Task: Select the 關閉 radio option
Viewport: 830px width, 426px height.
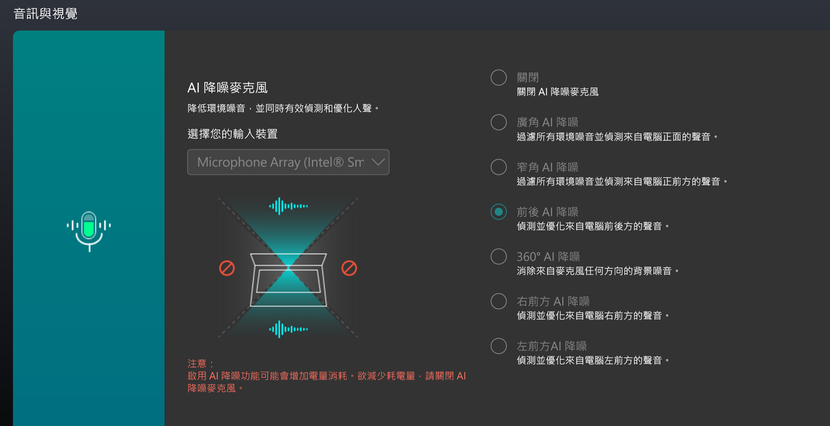Action: (x=499, y=78)
